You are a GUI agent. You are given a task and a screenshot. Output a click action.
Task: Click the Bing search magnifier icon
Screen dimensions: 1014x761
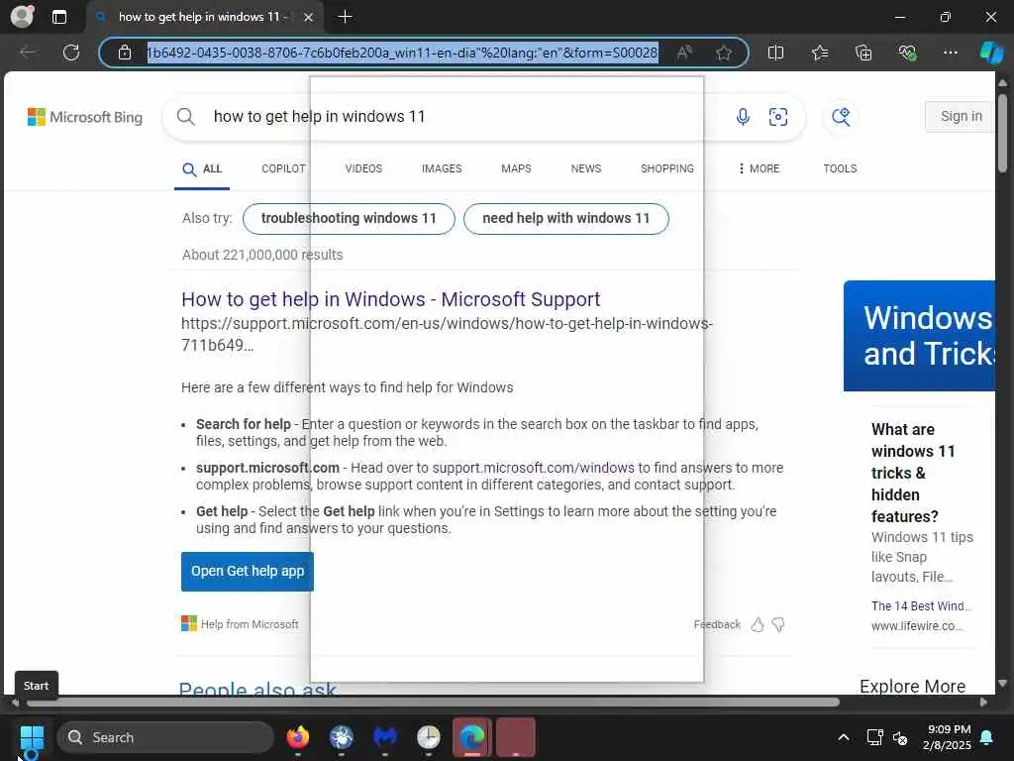185,117
